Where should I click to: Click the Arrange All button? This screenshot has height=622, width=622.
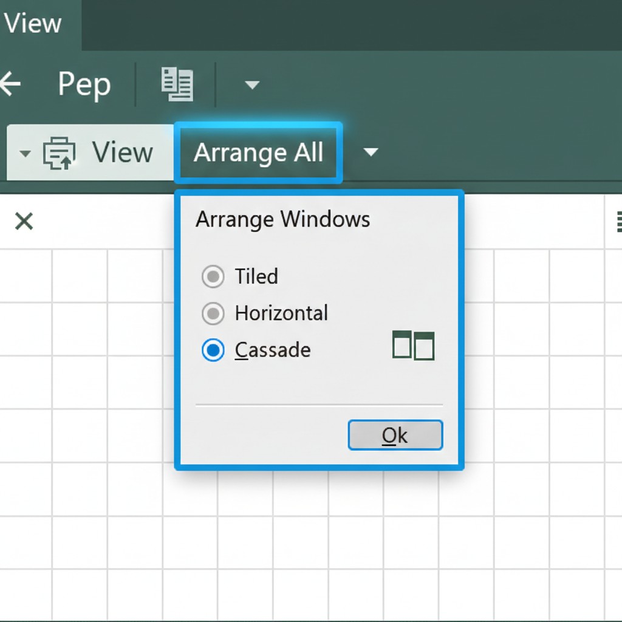258,152
